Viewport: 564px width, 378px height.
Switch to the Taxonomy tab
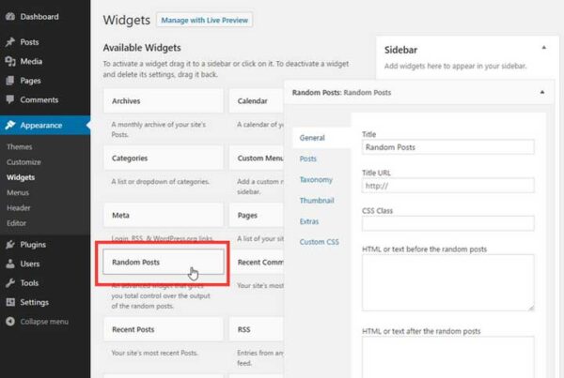coord(315,179)
